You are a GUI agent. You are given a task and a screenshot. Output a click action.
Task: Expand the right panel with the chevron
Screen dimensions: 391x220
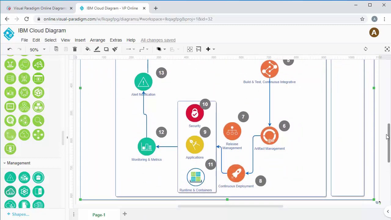tap(388, 211)
